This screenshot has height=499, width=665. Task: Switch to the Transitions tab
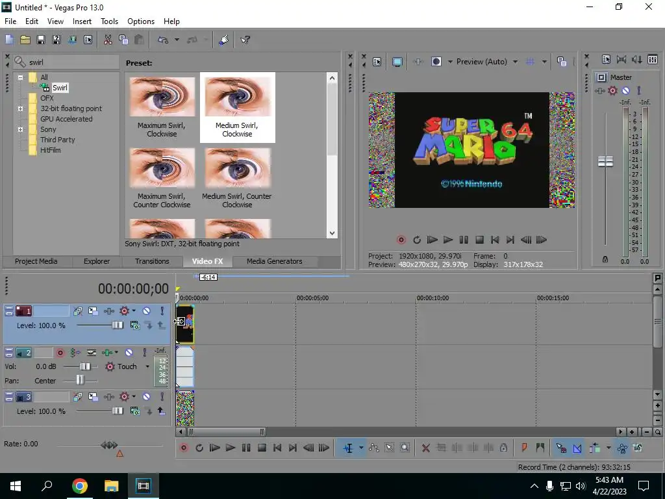pos(152,261)
